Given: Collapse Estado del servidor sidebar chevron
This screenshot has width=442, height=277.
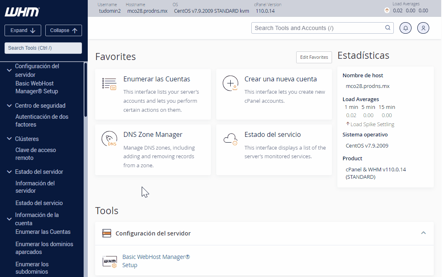Looking at the screenshot, I should click(x=9, y=172).
